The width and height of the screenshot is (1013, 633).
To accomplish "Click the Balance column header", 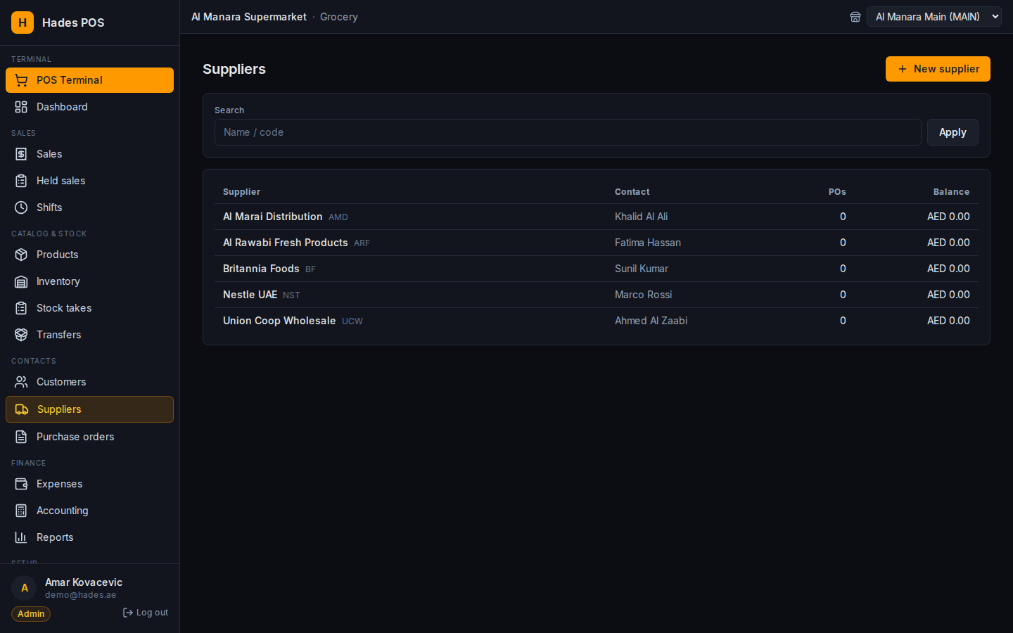I will 951,192.
